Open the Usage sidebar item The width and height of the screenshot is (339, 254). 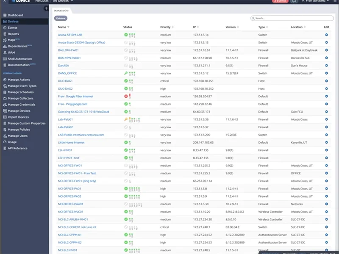click(12, 142)
